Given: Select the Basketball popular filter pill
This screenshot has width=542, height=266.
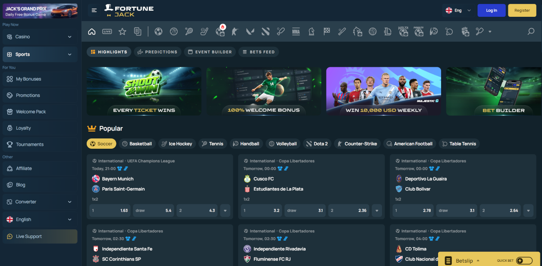Looking at the screenshot, I should point(137,144).
